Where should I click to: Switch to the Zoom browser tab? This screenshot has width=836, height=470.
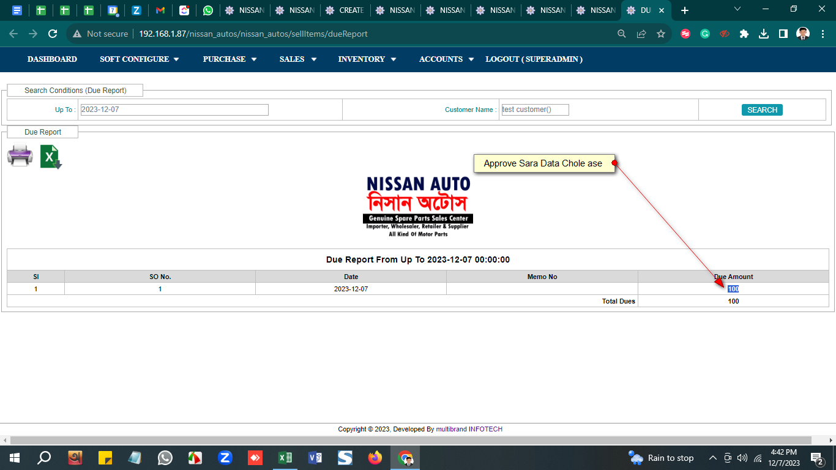click(x=136, y=10)
